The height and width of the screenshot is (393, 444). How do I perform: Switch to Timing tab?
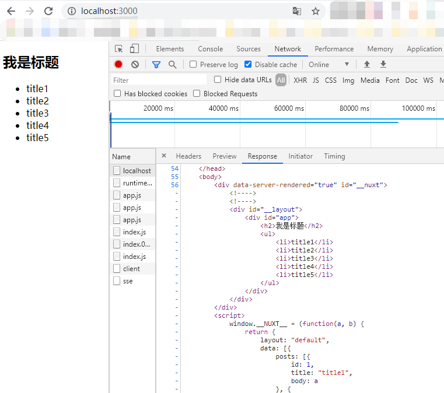click(x=334, y=156)
